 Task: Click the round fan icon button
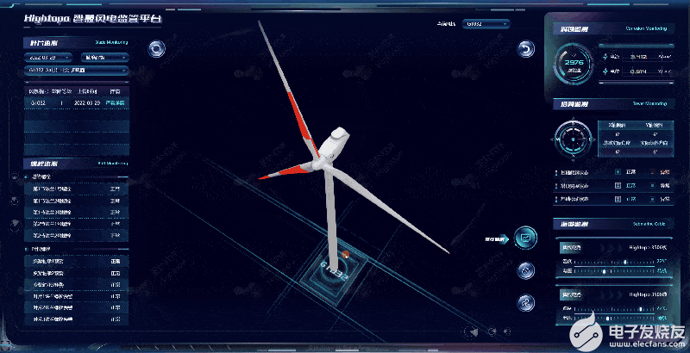[525, 303]
